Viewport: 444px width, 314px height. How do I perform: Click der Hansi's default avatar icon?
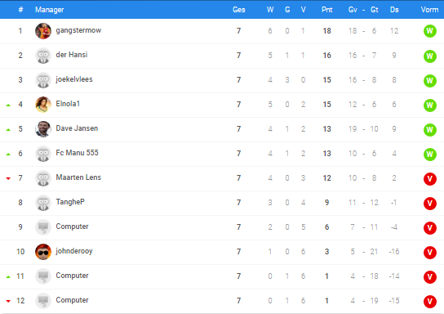click(43, 56)
